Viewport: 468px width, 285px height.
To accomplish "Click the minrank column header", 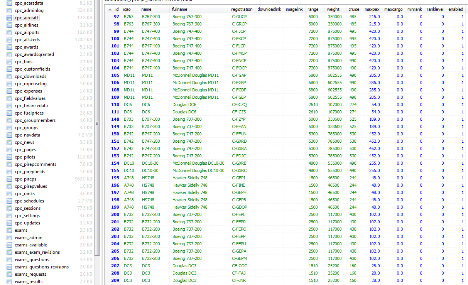I will tap(415, 9).
